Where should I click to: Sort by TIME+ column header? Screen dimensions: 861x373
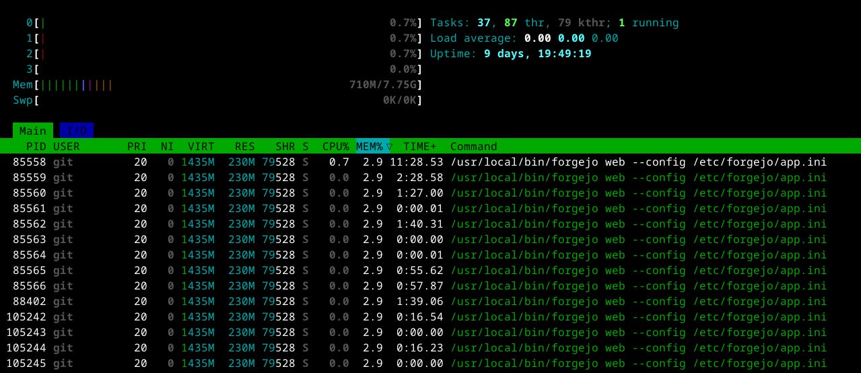point(419,146)
